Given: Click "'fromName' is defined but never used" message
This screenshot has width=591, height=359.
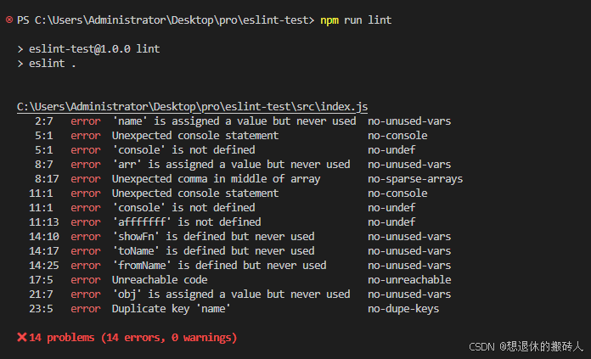Looking at the screenshot, I should coord(219,266).
